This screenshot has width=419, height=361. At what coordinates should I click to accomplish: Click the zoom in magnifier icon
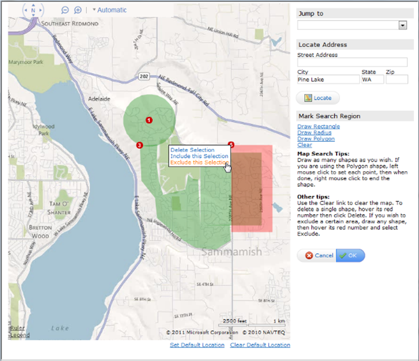(x=78, y=10)
